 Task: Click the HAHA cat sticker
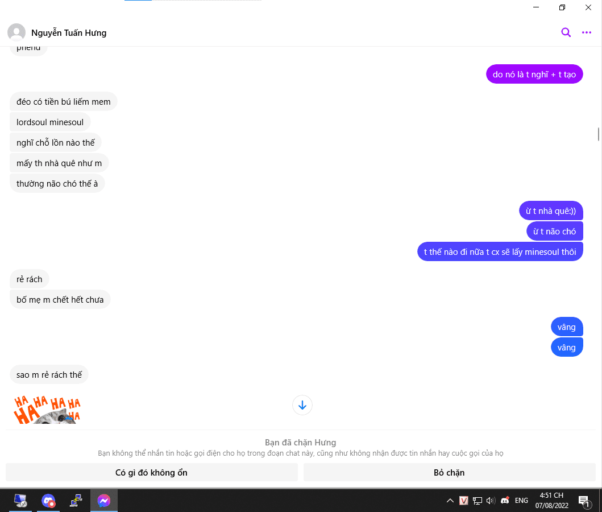click(47, 410)
